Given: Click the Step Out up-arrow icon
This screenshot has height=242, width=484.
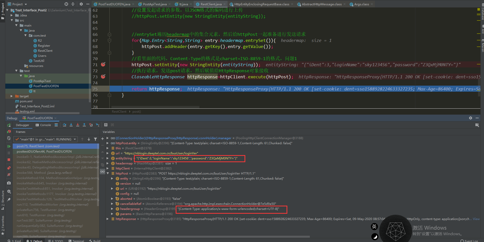Looking at the screenshot, I should point(84,125).
